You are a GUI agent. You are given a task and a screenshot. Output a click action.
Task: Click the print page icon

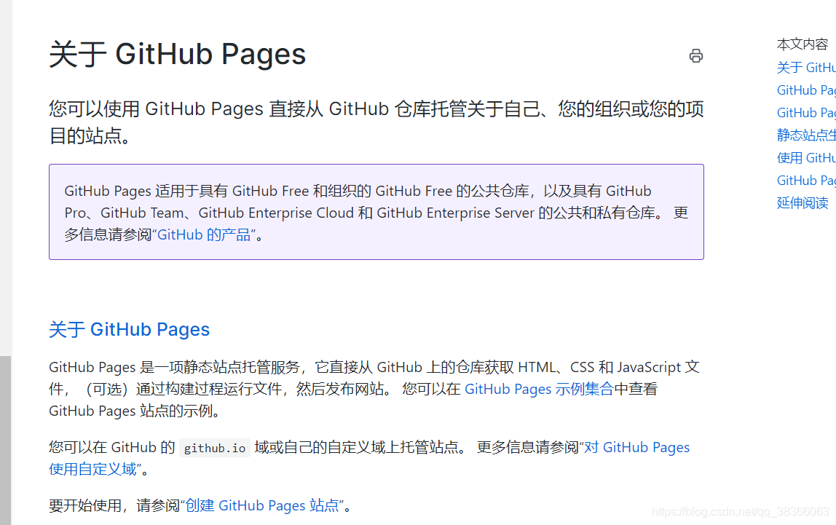[x=695, y=55]
